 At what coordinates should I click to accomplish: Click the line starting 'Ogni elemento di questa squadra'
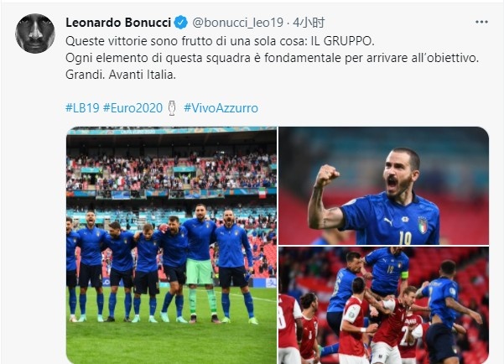273,58
